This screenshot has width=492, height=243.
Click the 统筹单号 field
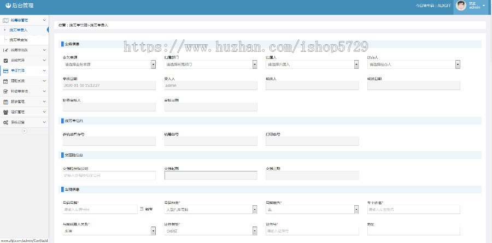tap(211, 141)
